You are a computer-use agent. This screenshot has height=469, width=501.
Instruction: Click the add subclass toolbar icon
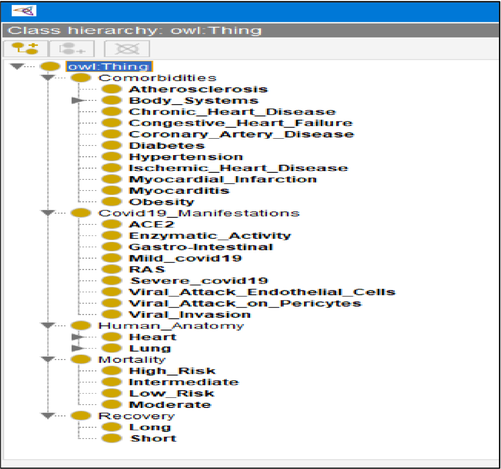(25, 48)
